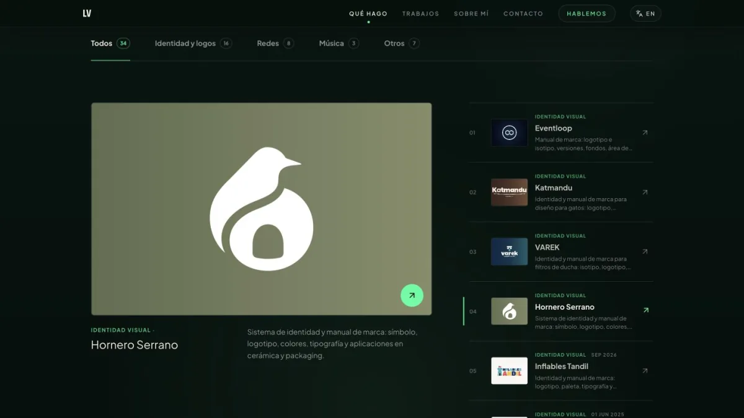744x418 pixels.
Task: Click the large Hornero Serrano bird logo preview
Action: (x=262, y=209)
